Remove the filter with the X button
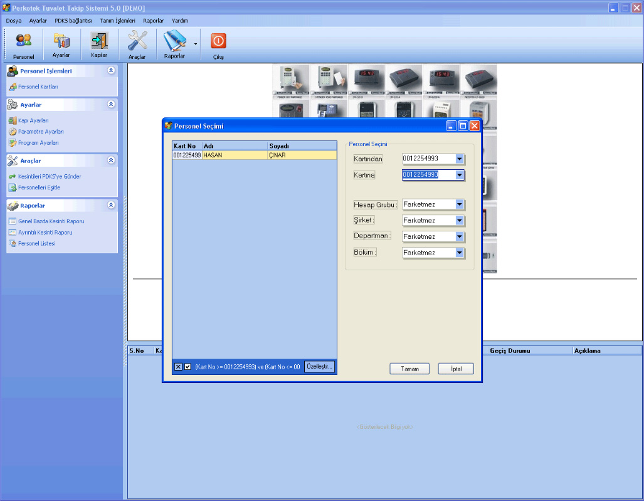Screen dimensions: 644x501 pyautogui.click(x=178, y=367)
